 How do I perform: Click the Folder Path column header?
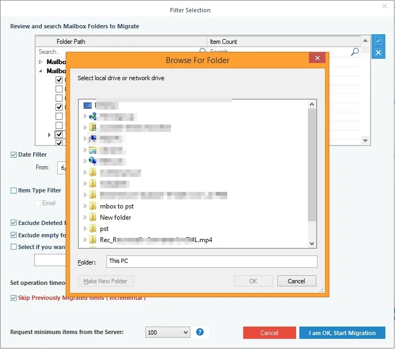(121, 42)
